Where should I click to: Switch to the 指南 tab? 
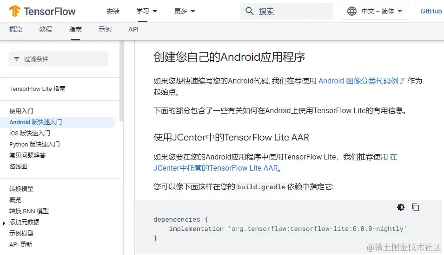75,29
